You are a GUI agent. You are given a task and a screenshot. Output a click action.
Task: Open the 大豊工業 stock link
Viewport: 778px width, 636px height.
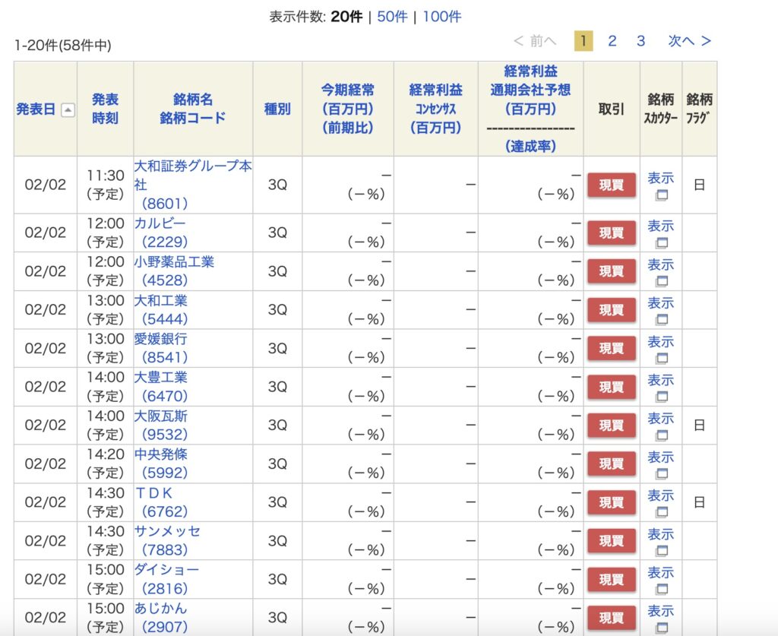(160, 377)
